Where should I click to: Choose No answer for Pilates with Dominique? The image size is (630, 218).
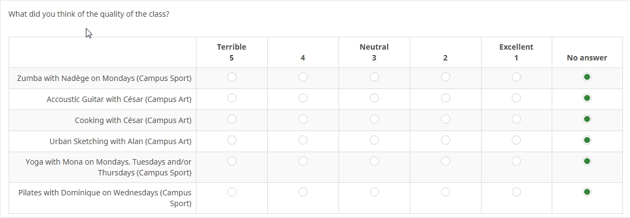[x=587, y=192]
